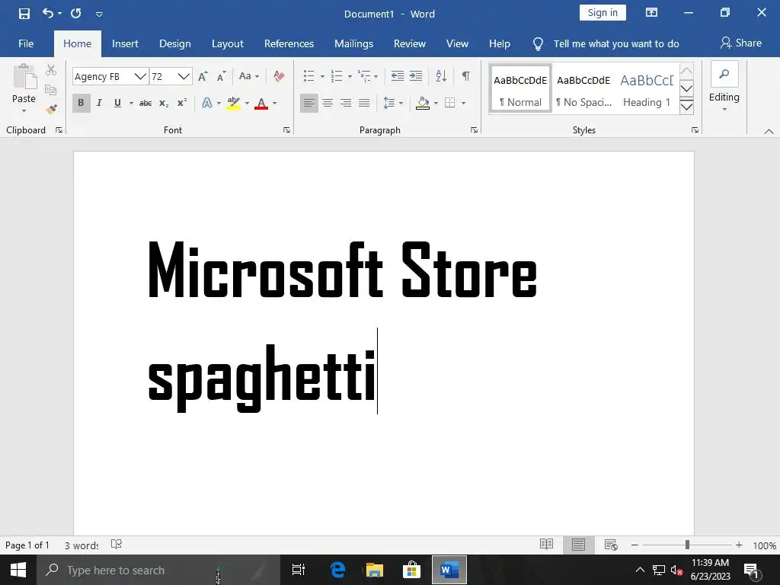Click the zoom out minus button
The image size is (780, 585).
[x=635, y=545]
